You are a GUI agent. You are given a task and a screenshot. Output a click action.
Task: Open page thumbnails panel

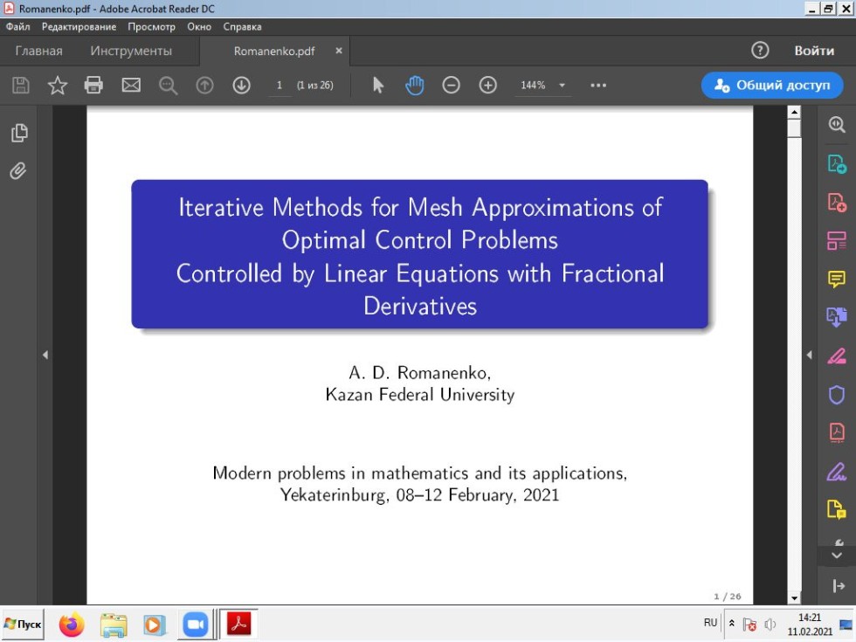coord(18,134)
